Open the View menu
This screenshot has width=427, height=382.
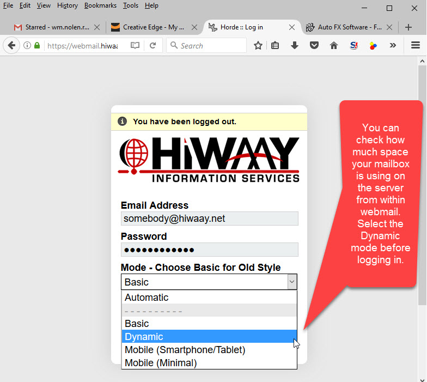[44, 5]
